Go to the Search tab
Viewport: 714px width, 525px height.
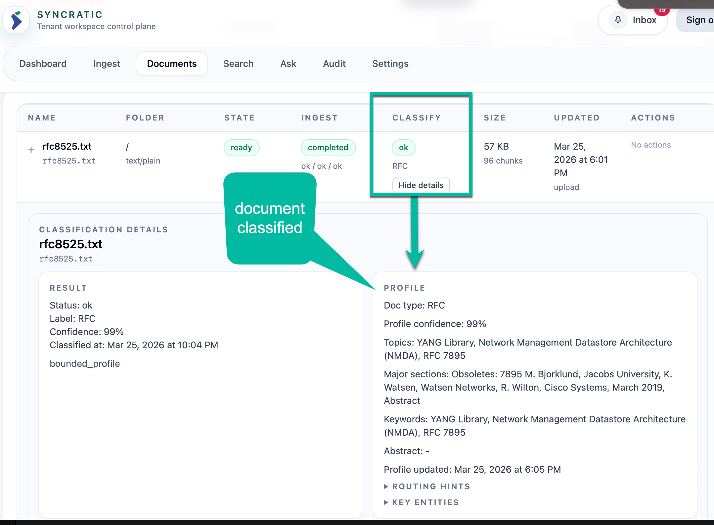click(238, 64)
